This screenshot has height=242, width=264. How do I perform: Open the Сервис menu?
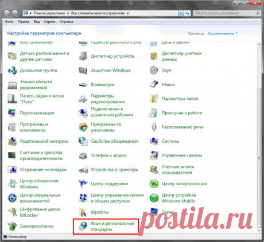[49, 22]
